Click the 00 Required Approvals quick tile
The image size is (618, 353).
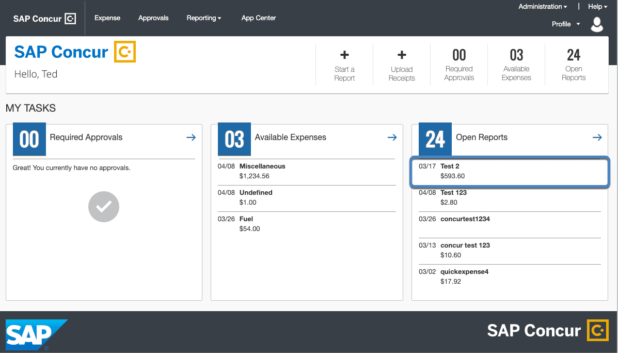[x=459, y=65]
